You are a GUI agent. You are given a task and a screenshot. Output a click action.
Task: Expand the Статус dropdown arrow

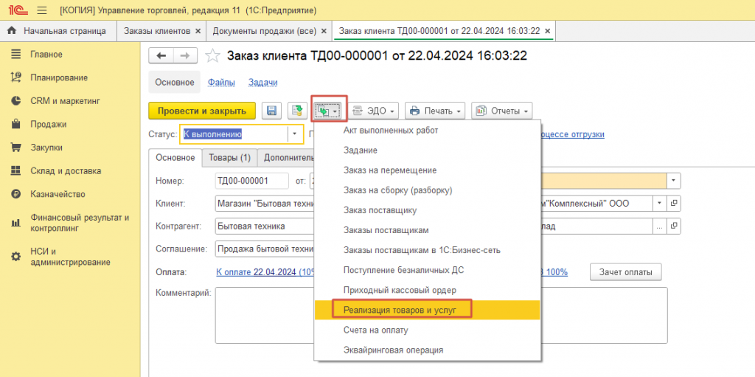pyautogui.click(x=295, y=134)
